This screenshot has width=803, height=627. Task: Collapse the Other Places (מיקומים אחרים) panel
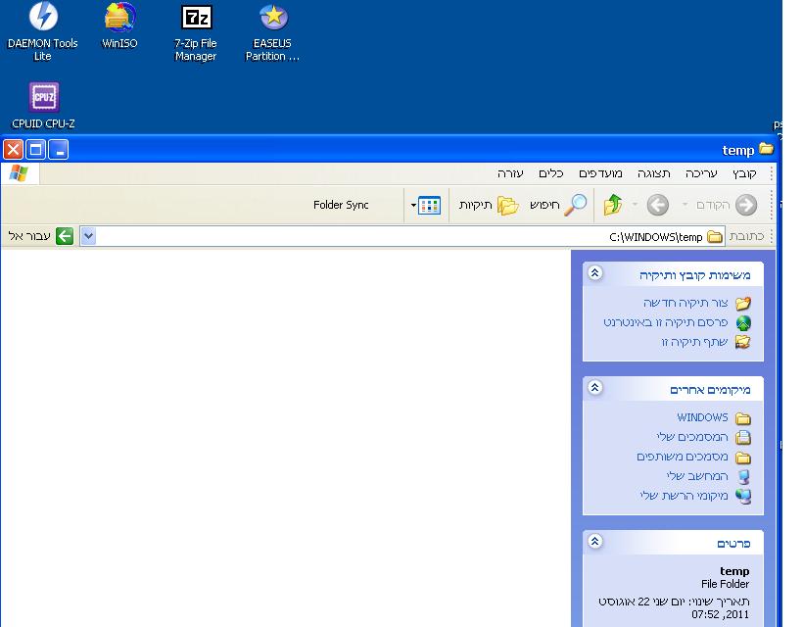coord(594,389)
